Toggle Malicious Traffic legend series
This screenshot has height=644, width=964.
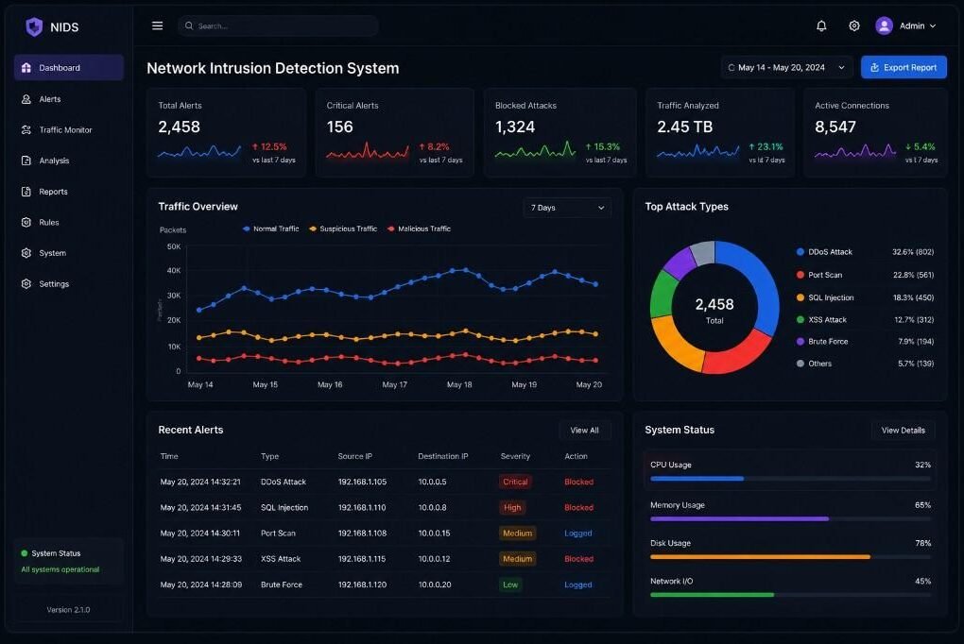420,229
